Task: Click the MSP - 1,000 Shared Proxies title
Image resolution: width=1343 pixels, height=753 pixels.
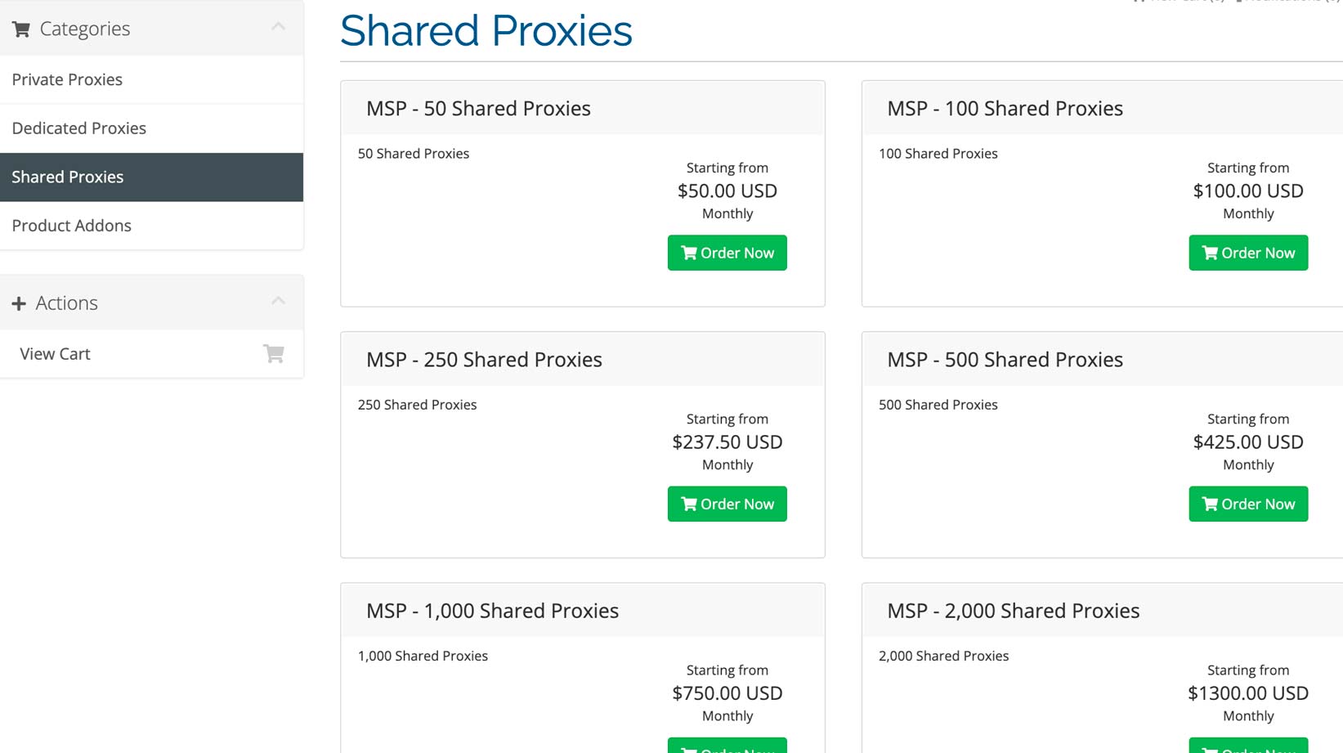Action: tap(492, 611)
